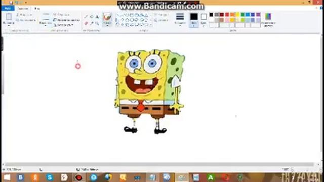The height and width of the screenshot is (182, 324).
Task: Pick the purple palette swatch
Action: pos(258,15)
